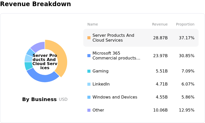This screenshot has width=205, height=123.
Task: Pick the Other row label
Action: pos(98,110)
